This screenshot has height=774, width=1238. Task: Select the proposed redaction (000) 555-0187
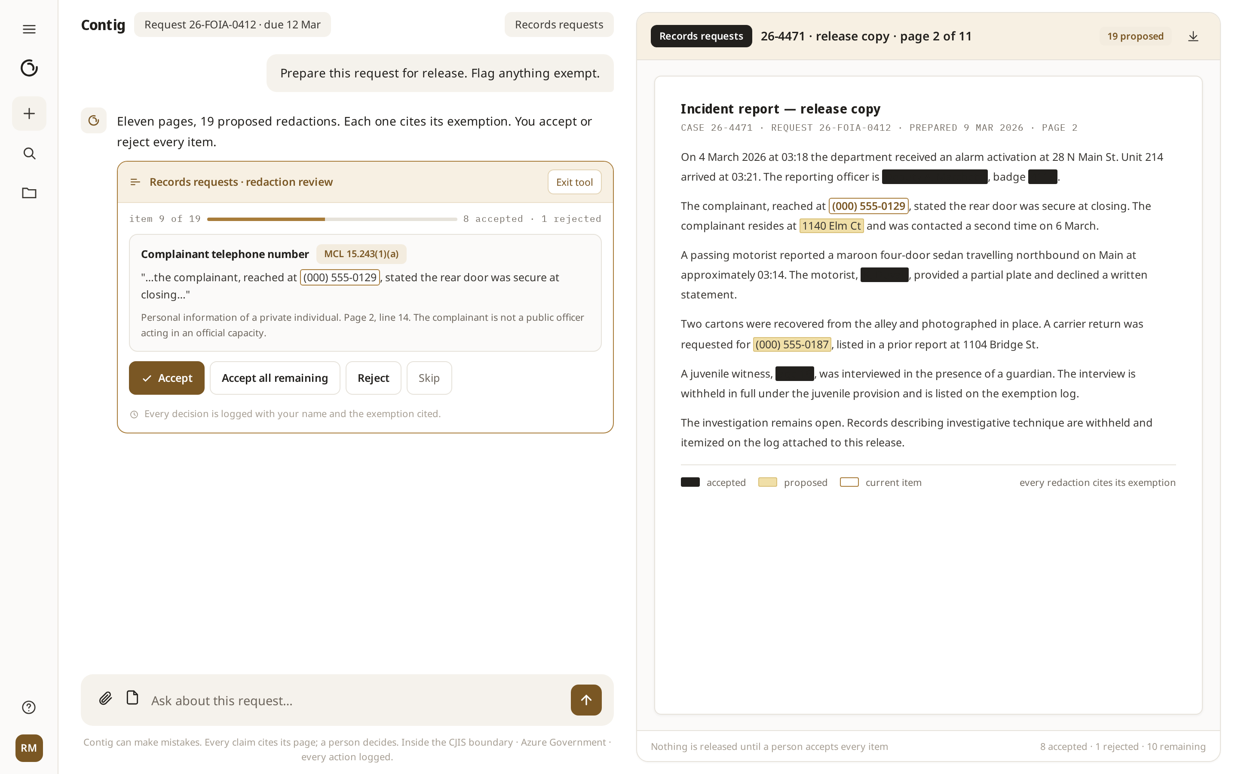point(792,344)
